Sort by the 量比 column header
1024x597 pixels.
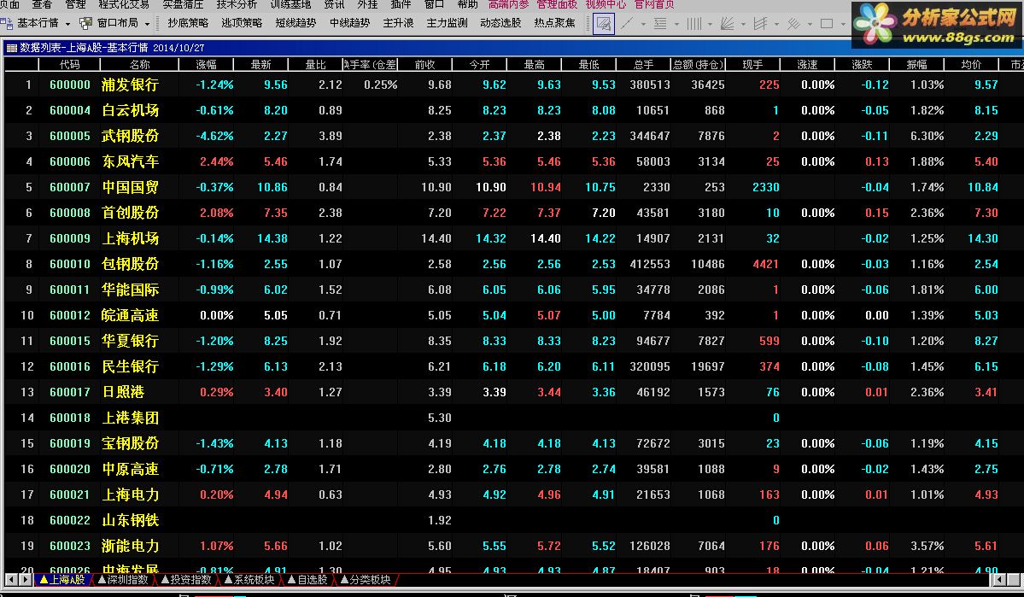click(x=315, y=65)
